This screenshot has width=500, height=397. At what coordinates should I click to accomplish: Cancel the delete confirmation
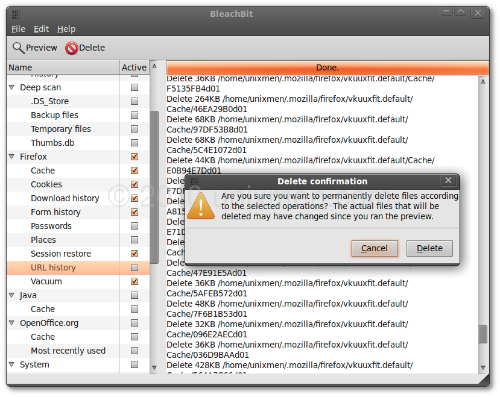(375, 248)
